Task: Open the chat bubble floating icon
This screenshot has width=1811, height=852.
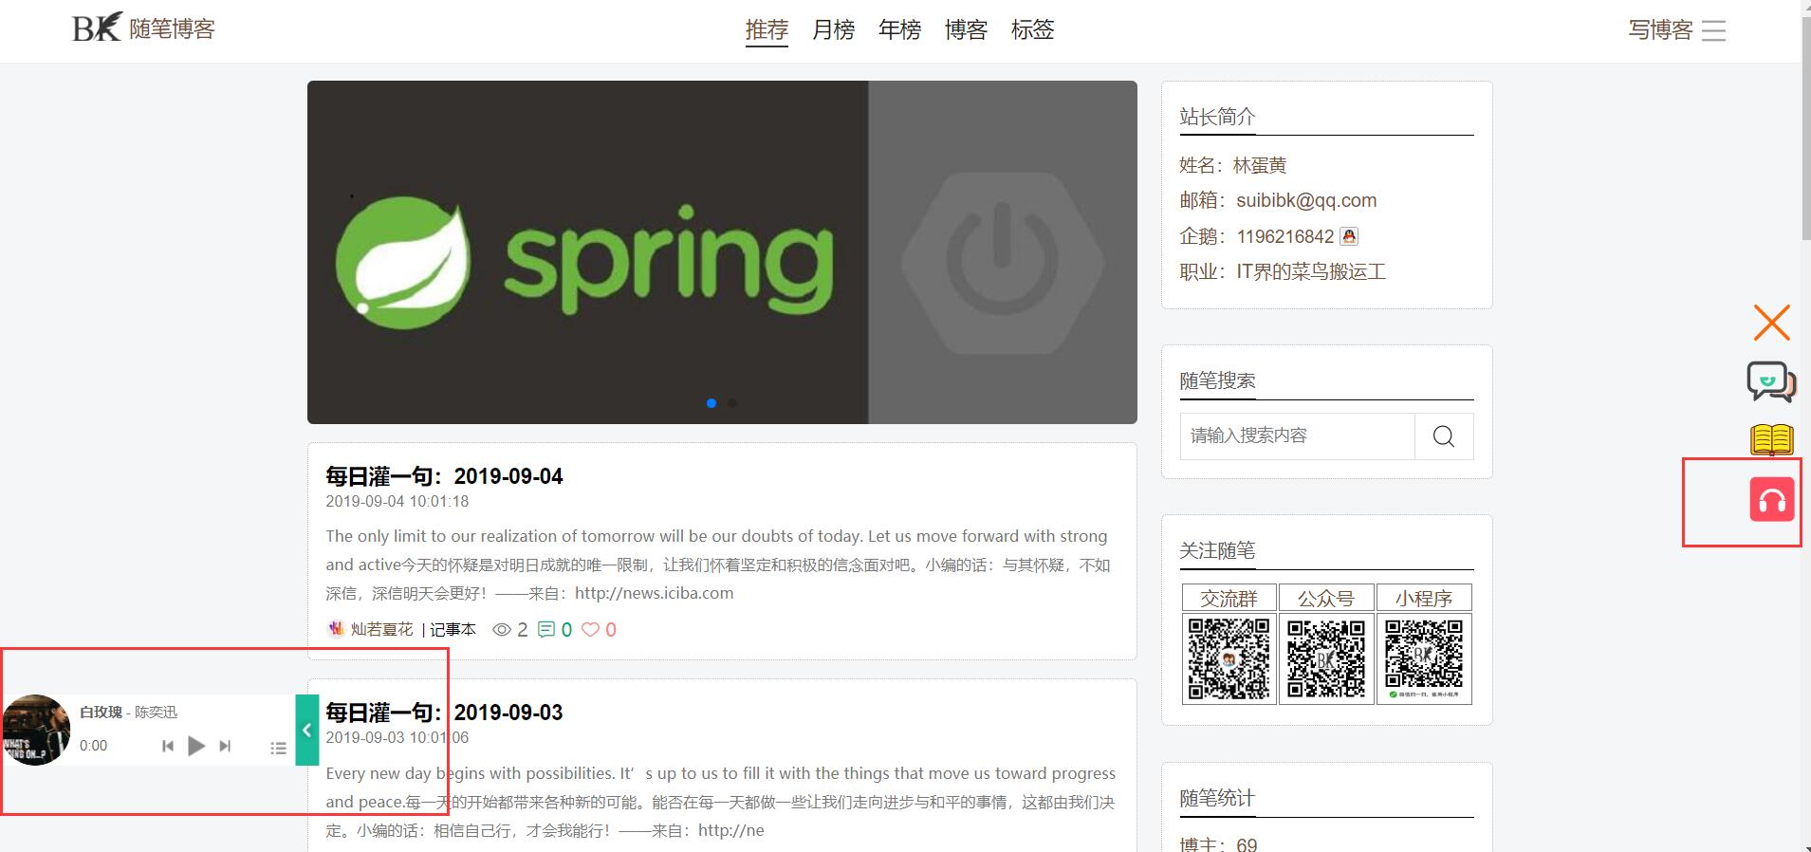Action: [x=1771, y=381]
